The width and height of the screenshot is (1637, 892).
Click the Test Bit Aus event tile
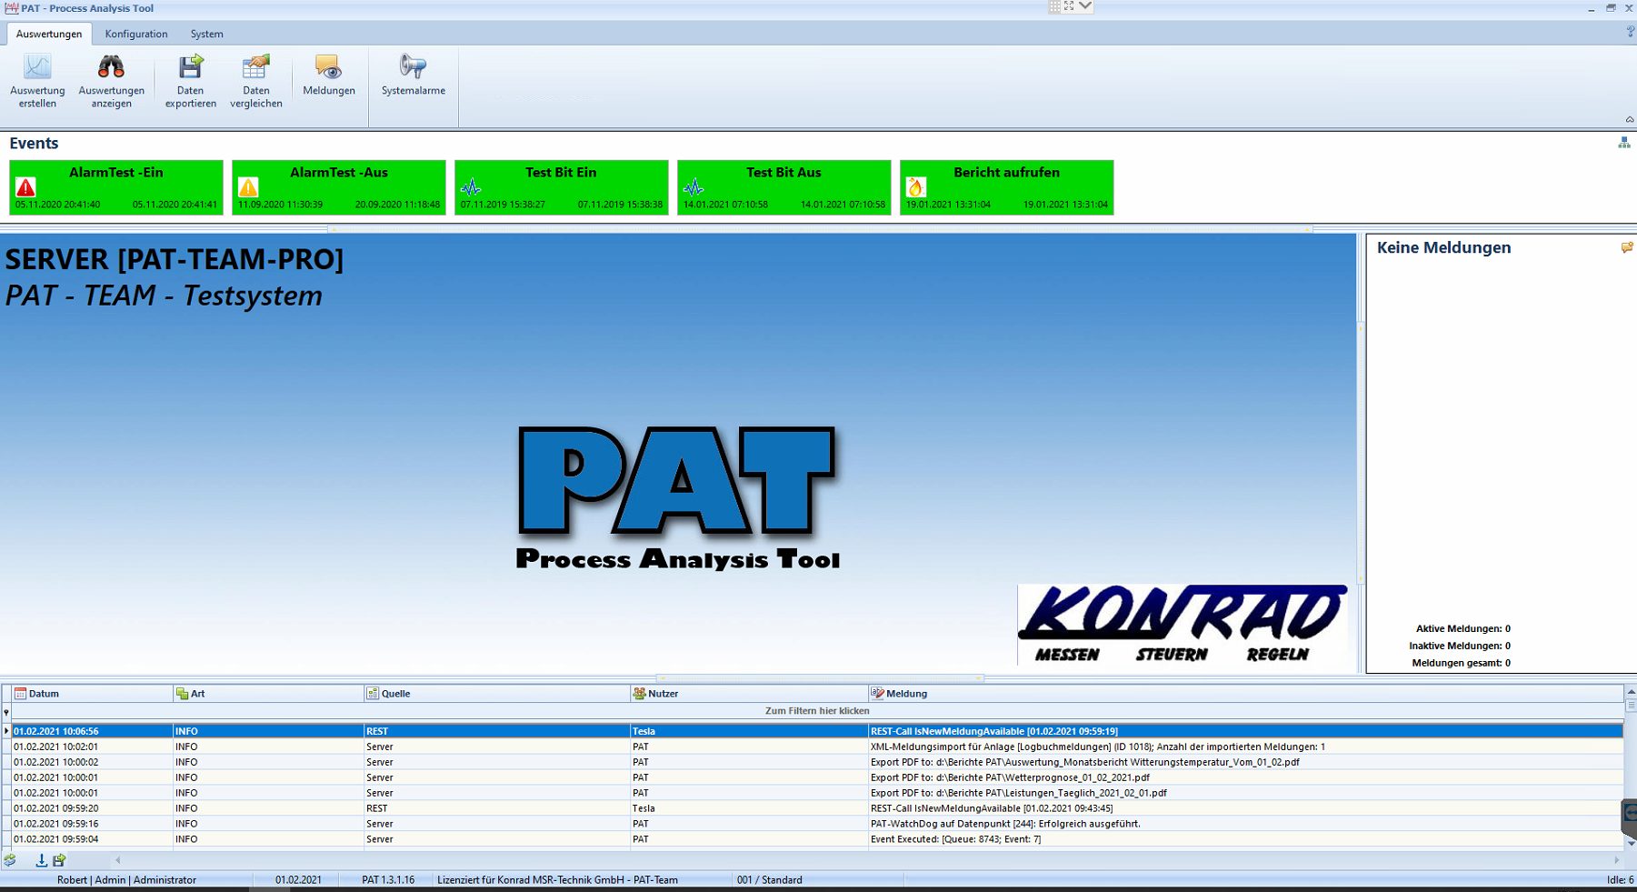click(x=784, y=187)
